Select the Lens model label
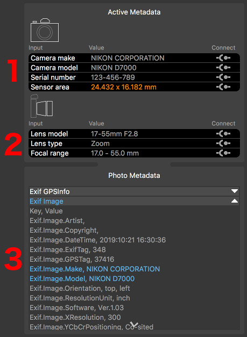This screenshot has width=247, height=337. tap(50, 134)
